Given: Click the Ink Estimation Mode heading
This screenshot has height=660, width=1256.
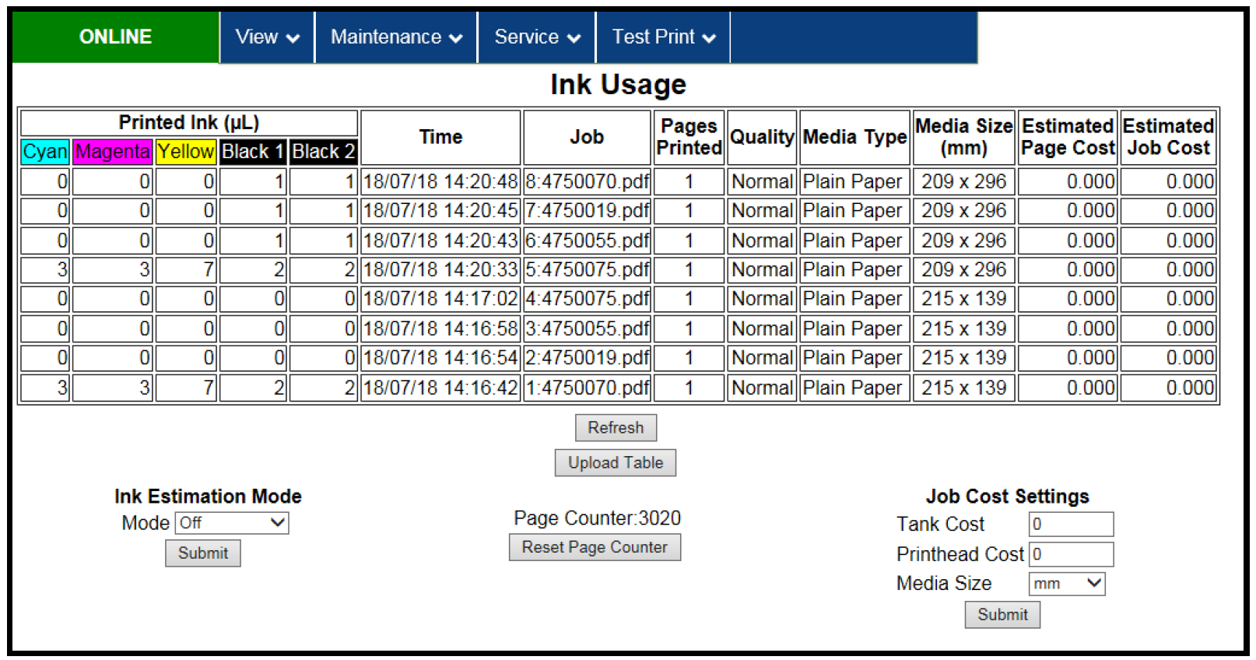Looking at the screenshot, I should pyautogui.click(x=208, y=497).
